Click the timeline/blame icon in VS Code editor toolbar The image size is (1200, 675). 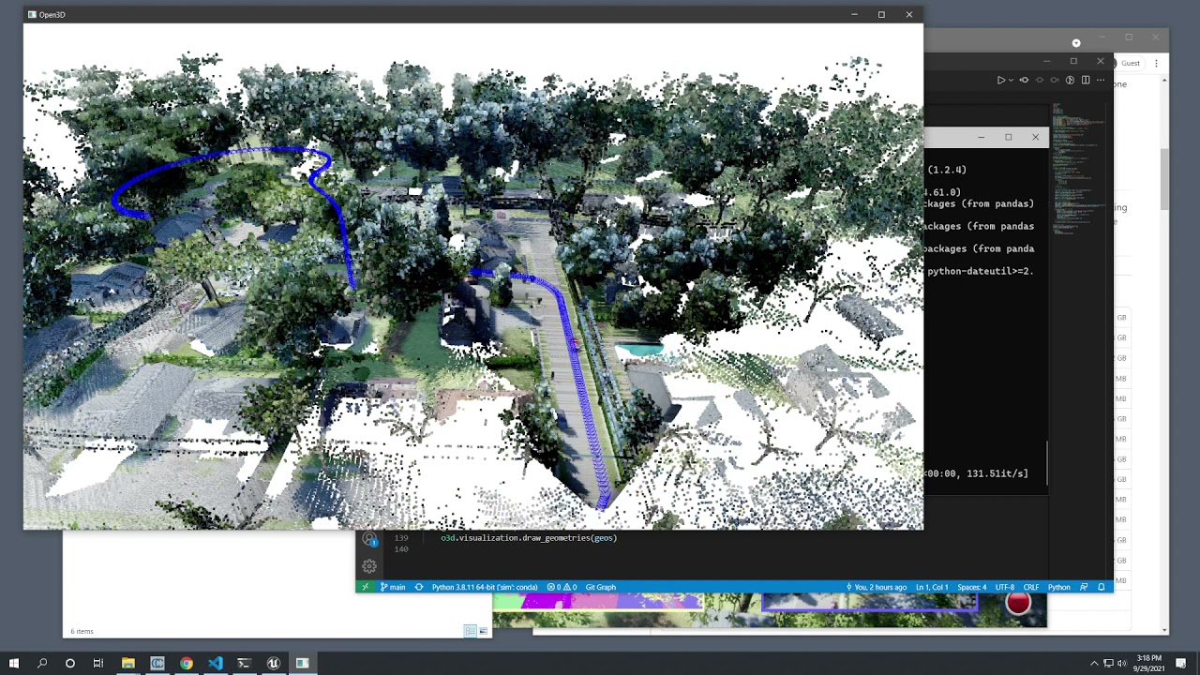[1070, 81]
